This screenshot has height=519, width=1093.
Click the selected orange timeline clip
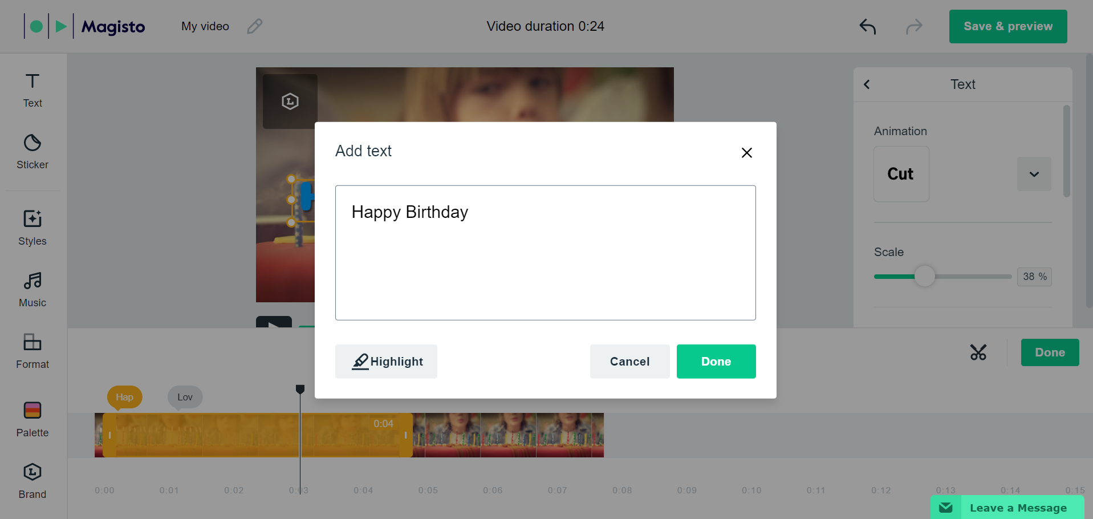[257, 435]
